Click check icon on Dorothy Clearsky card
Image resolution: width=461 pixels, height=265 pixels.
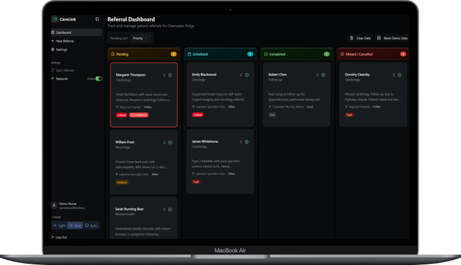(x=400, y=75)
